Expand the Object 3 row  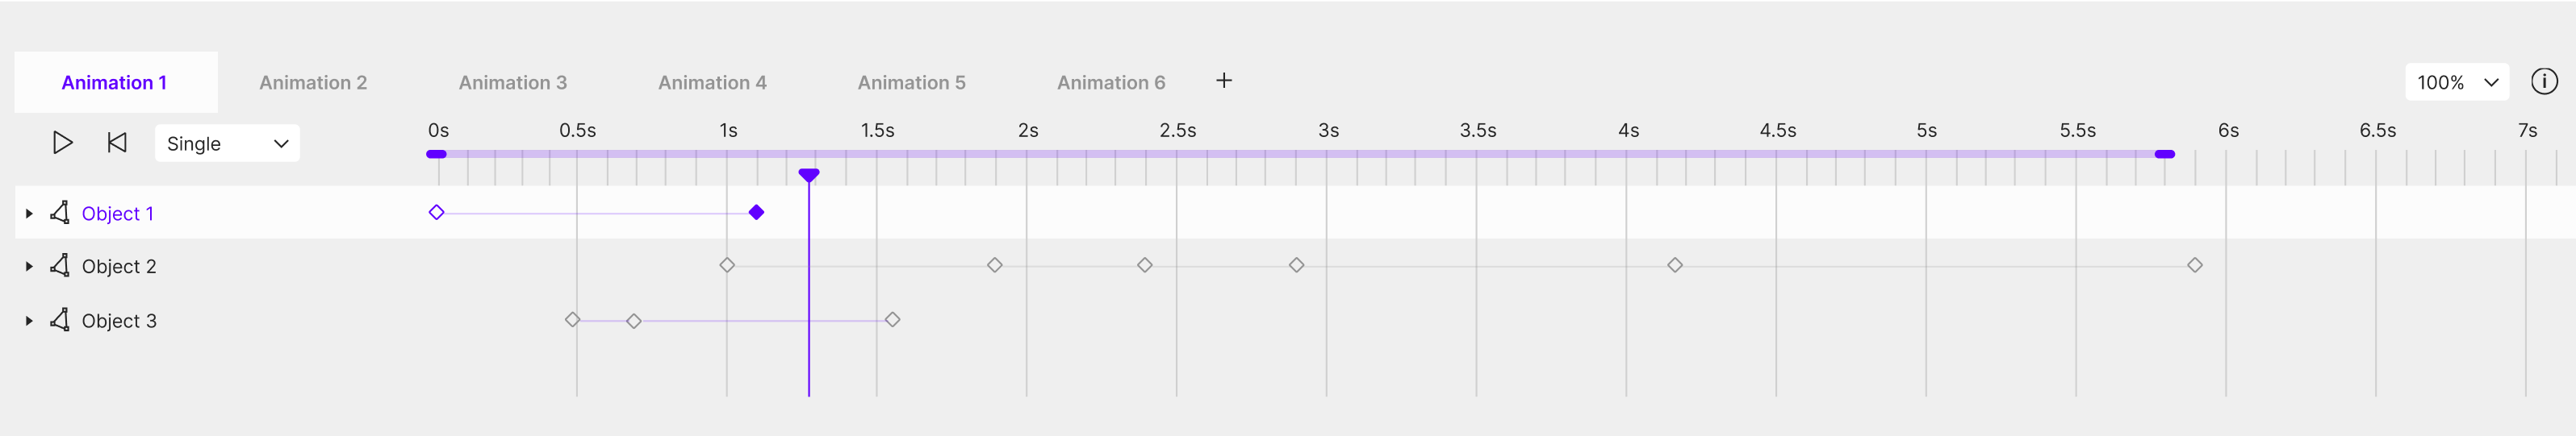click(29, 320)
